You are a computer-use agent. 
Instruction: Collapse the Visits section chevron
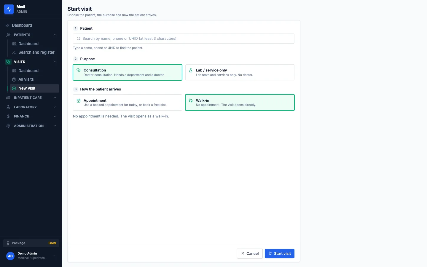55,62
